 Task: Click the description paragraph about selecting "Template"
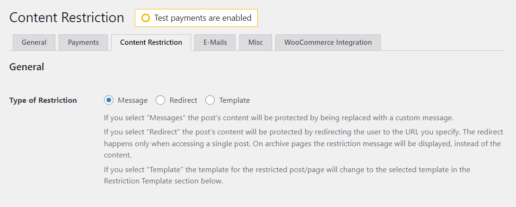tap(287, 175)
